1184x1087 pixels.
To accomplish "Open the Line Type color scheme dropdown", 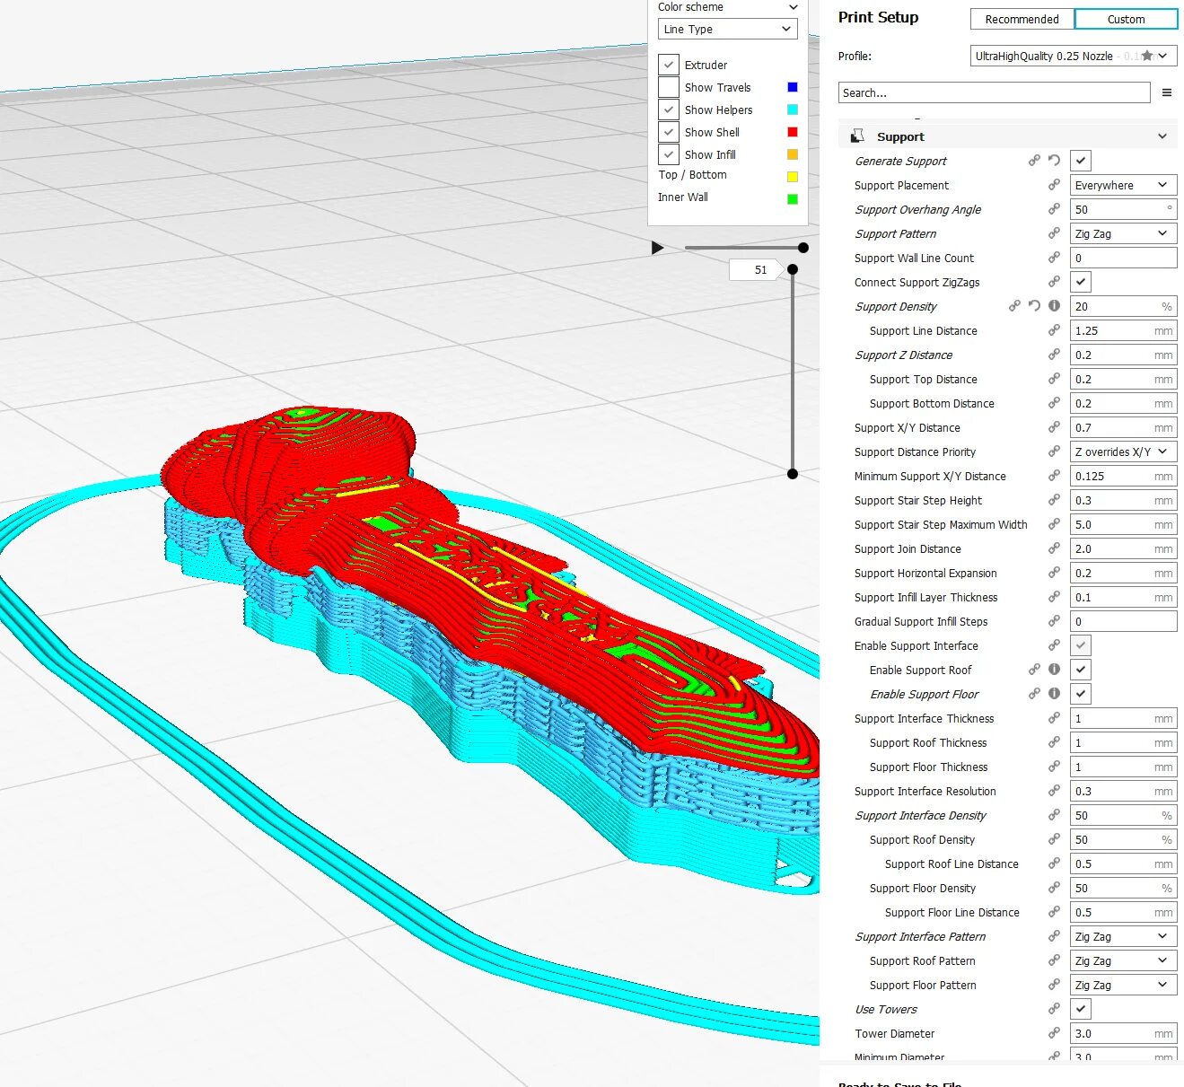I will point(727,29).
